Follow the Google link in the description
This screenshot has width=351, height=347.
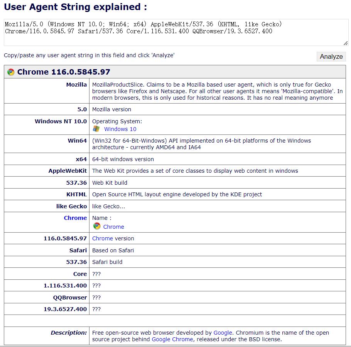click(223, 333)
